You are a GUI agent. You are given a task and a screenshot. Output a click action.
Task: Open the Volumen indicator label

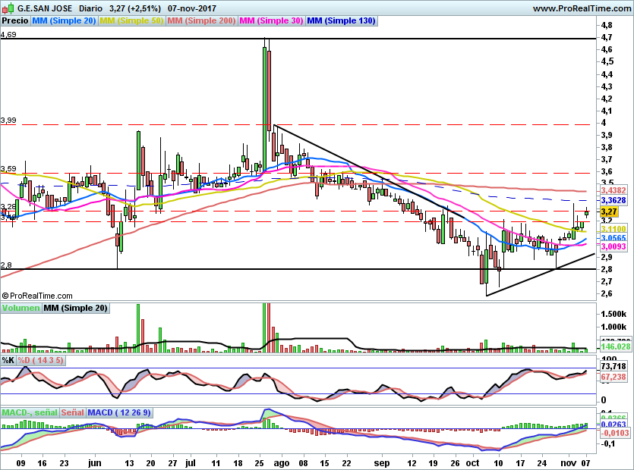(x=21, y=309)
